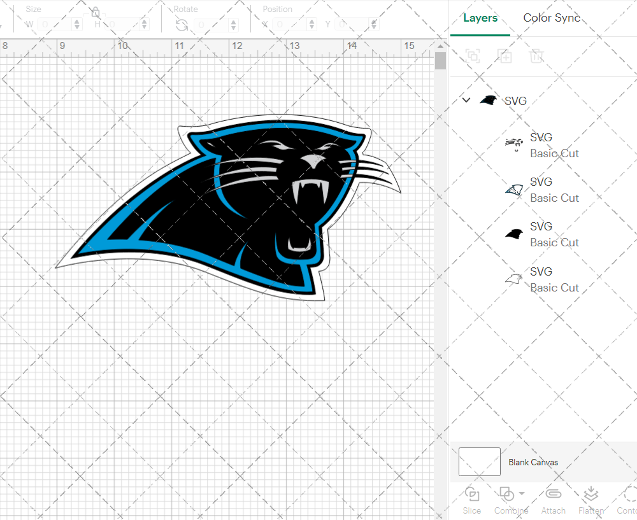This screenshot has height=520, width=637.
Task: Click the Flatten tool icon
Action: [x=590, y=494]
